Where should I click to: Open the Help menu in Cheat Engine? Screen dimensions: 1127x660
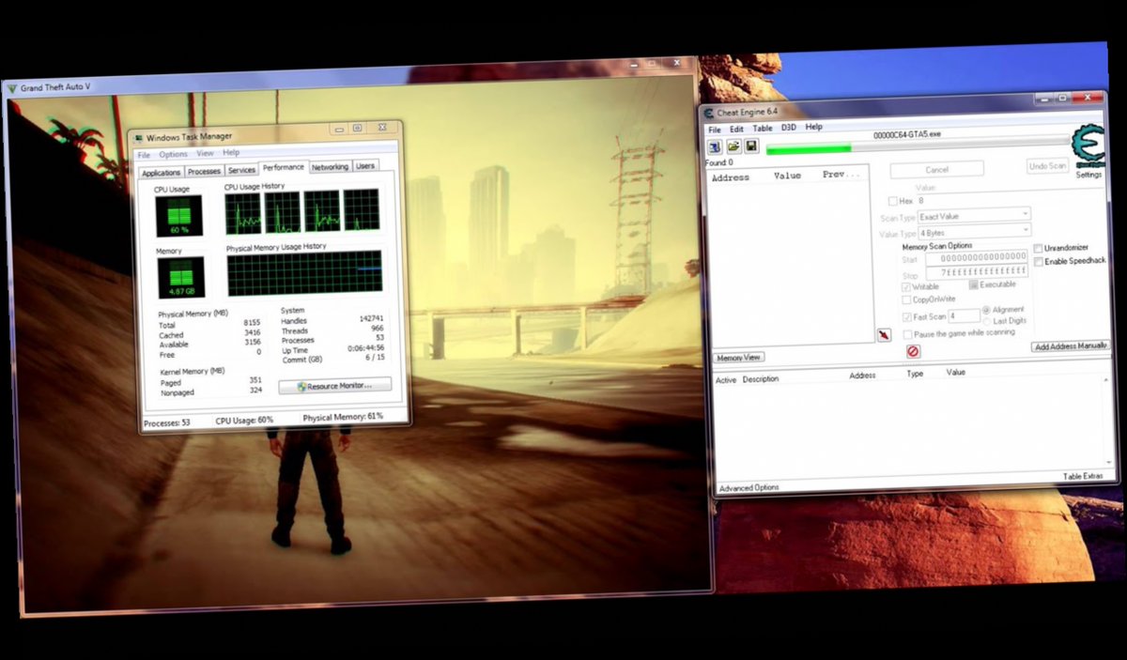(814, 127)
